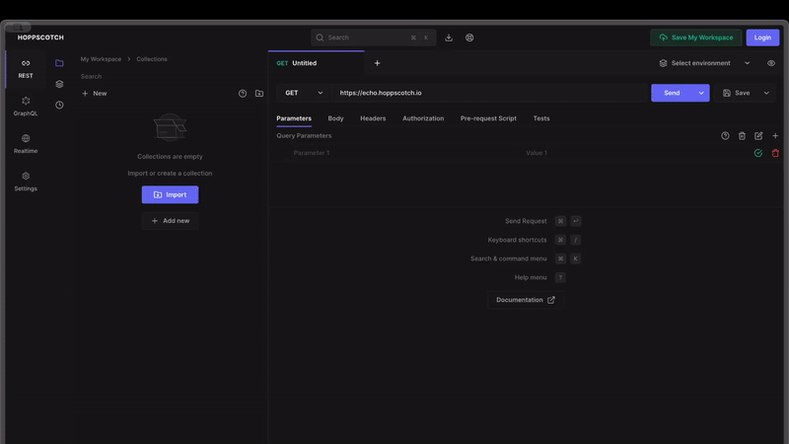The width and height of the screenshot is (789, 444).
Task: Click the install app download icon
Action: pos(449,37)
